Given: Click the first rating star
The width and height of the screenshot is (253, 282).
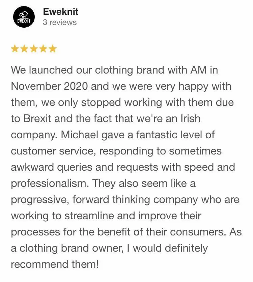Looking at the screenshot, I should pyautogui.click(x=15, y=49).
